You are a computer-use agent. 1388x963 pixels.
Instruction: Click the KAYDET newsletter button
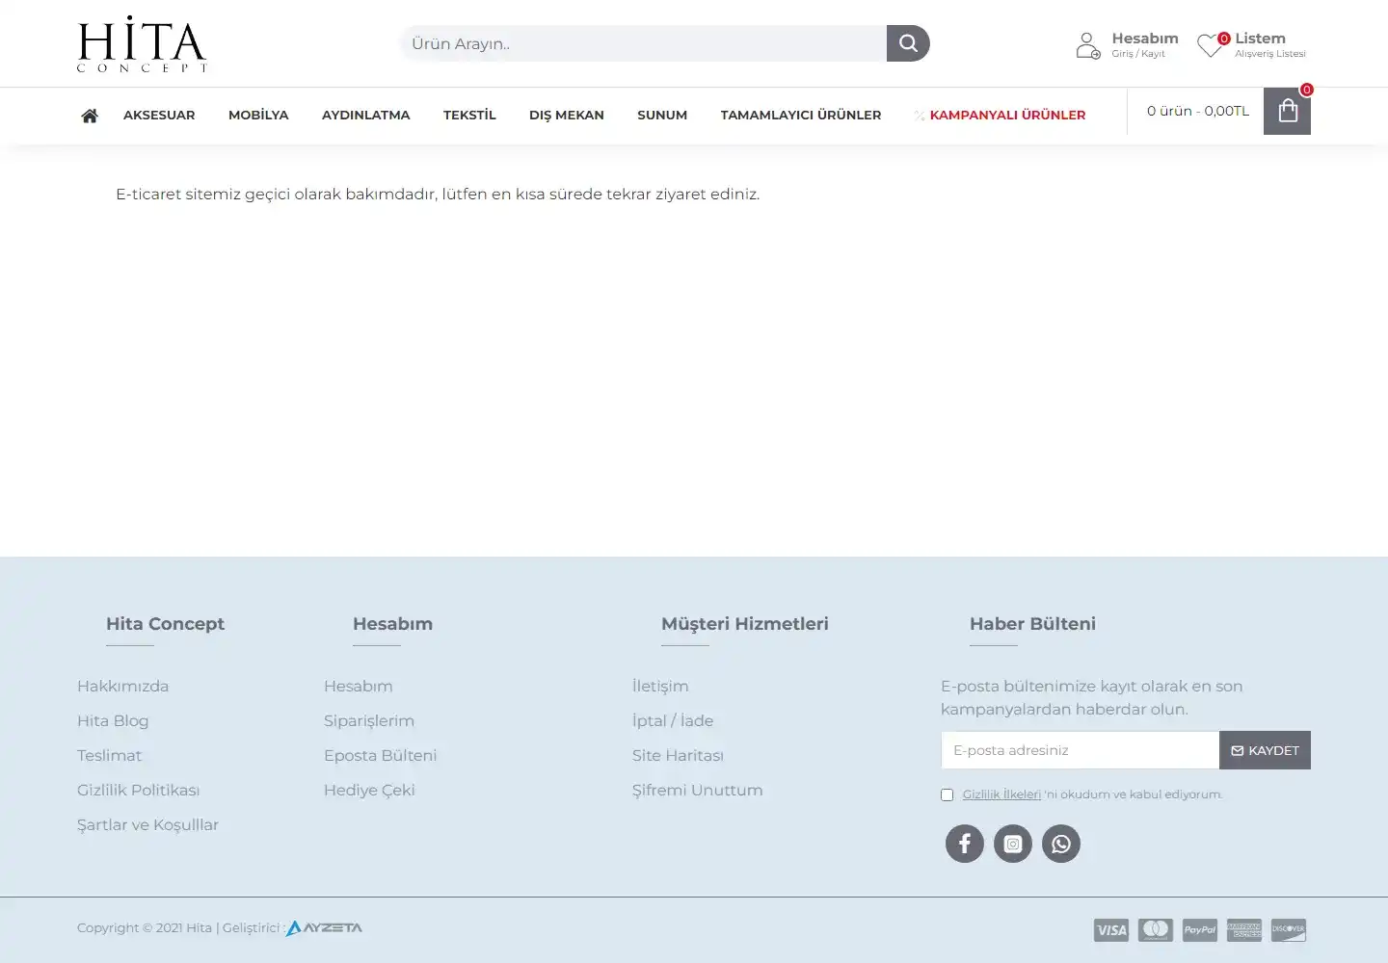1265,750
